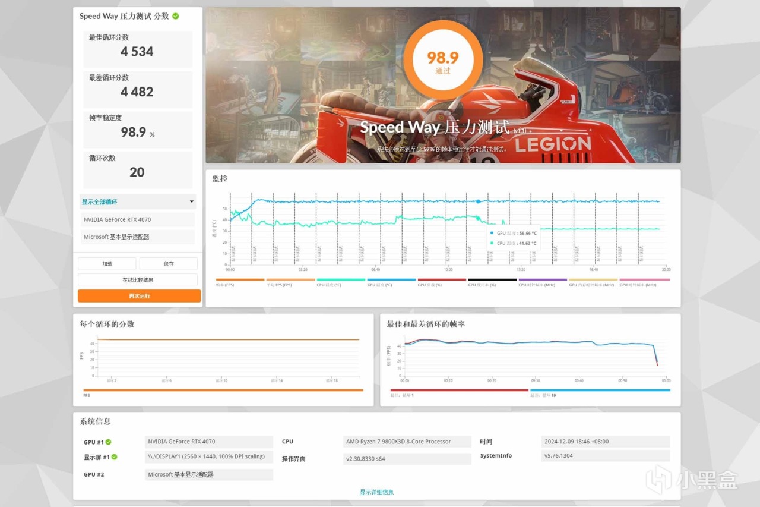The image size is (760, 507).
Task: Click the frame-rate curve in best and worst loop chart
Action: (x=530, y=342)
